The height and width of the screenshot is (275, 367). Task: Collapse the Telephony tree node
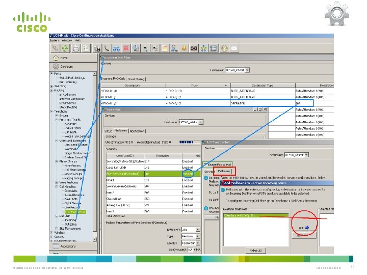tap(51, 112)
